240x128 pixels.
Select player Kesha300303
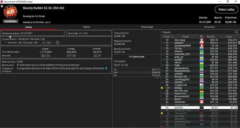tap(199, 71)
